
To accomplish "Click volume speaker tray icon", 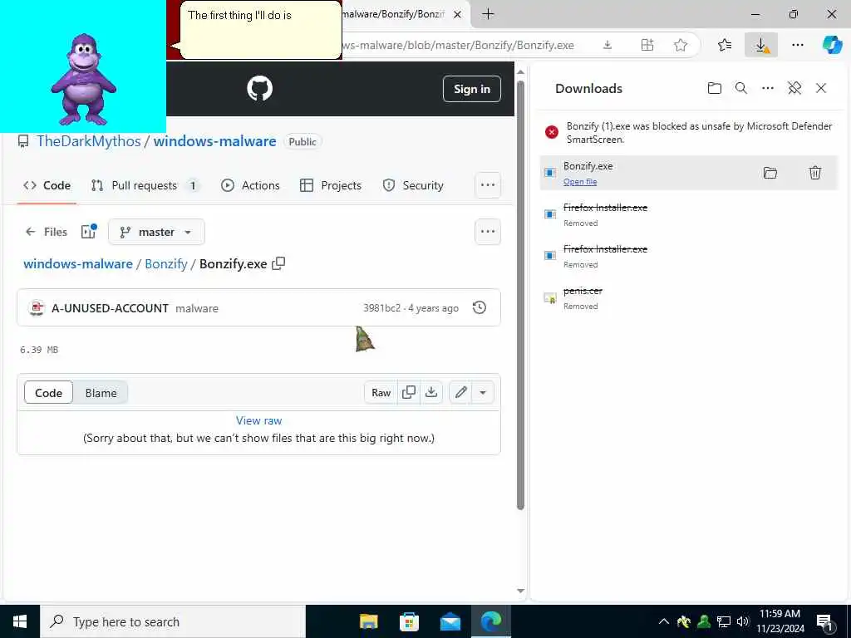I will pyautogui.click(x=742, y=621).
